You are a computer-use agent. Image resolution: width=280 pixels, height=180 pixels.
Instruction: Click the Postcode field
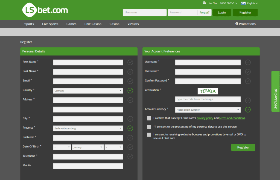88,138
